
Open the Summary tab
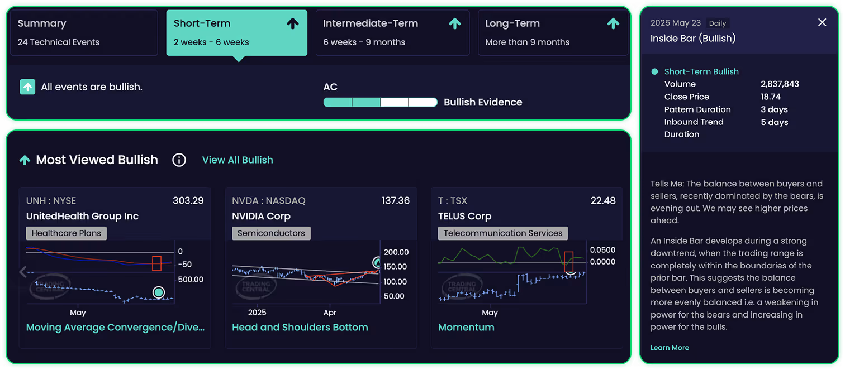click(x=83, y=32)
